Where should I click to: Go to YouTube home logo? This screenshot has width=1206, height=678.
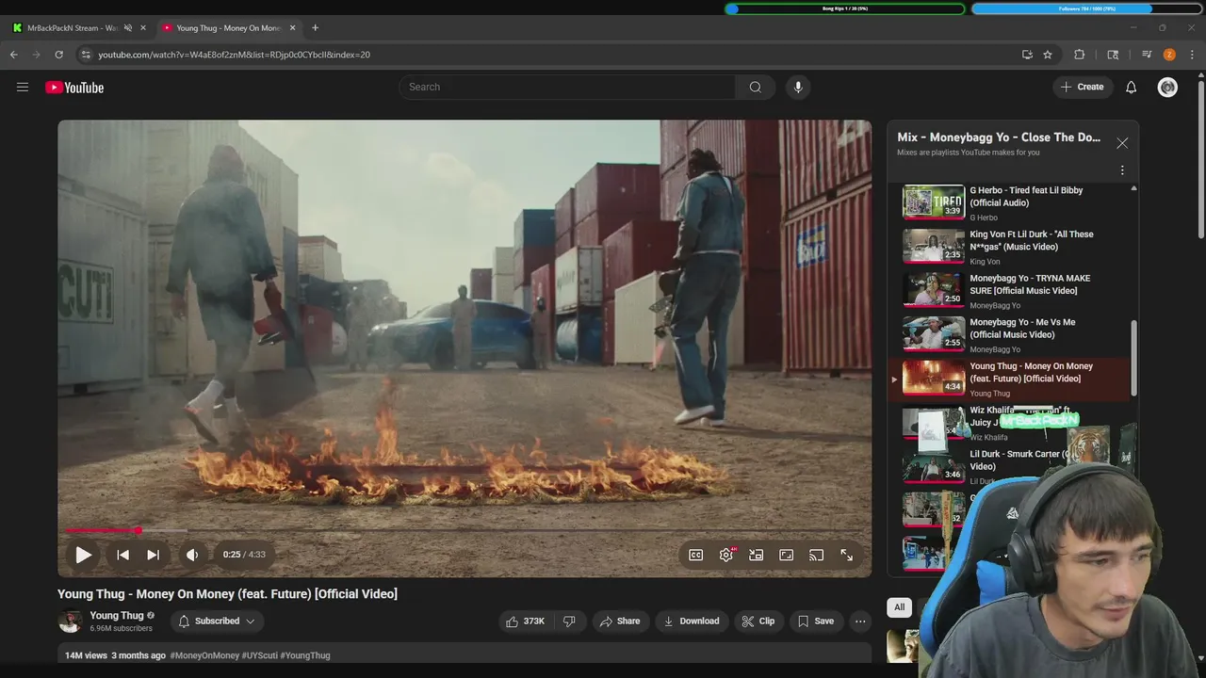pos(74,87)
